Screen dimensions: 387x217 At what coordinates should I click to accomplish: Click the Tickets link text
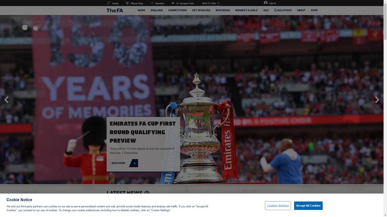[115, 4]
